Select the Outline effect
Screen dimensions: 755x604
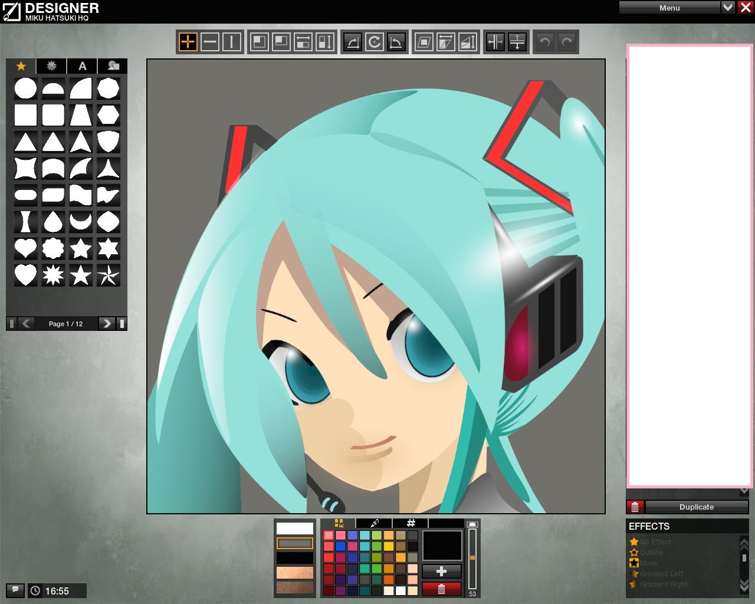click(651, 553)
